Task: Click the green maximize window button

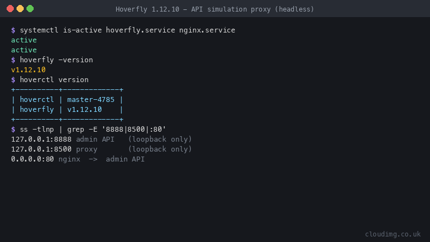Action: coord(30,9)
